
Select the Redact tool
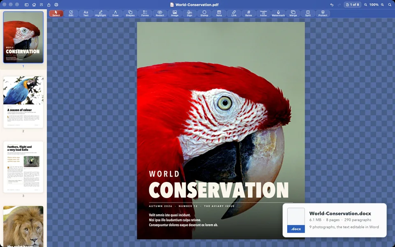coord(160,13)
